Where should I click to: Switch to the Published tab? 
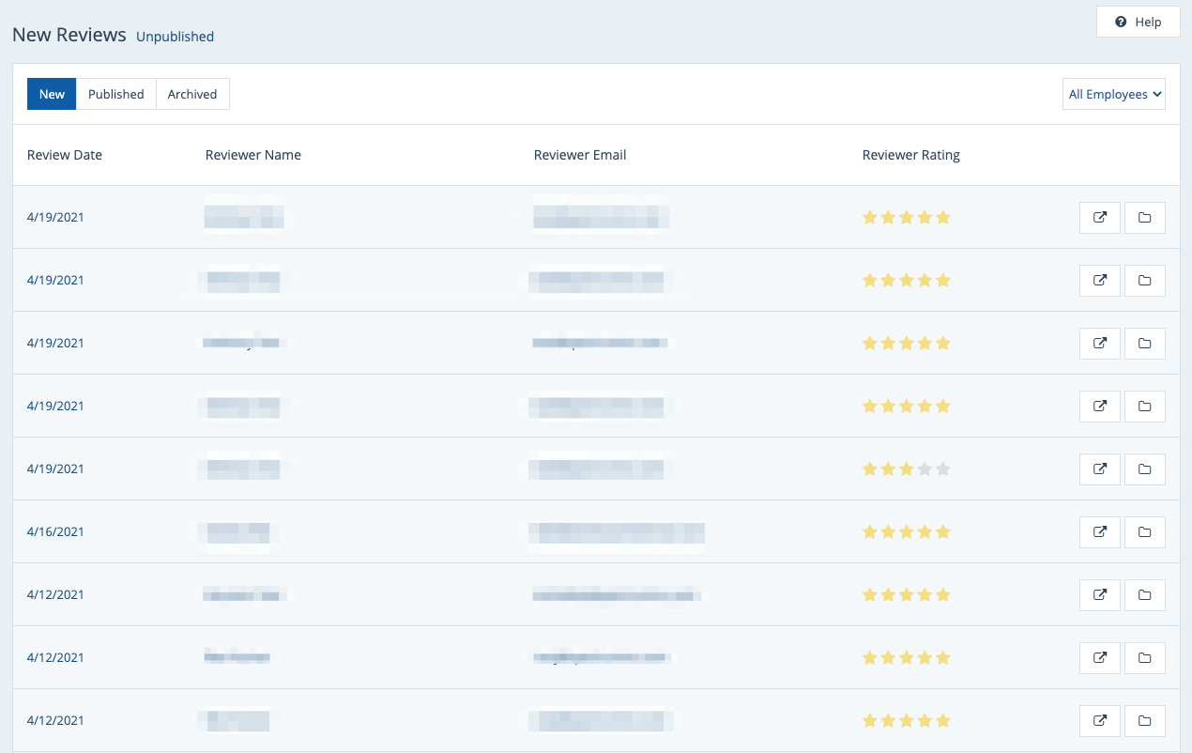pos(115,94)
